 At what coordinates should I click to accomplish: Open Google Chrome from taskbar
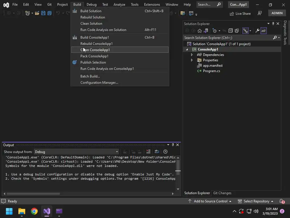pos(34,211)
